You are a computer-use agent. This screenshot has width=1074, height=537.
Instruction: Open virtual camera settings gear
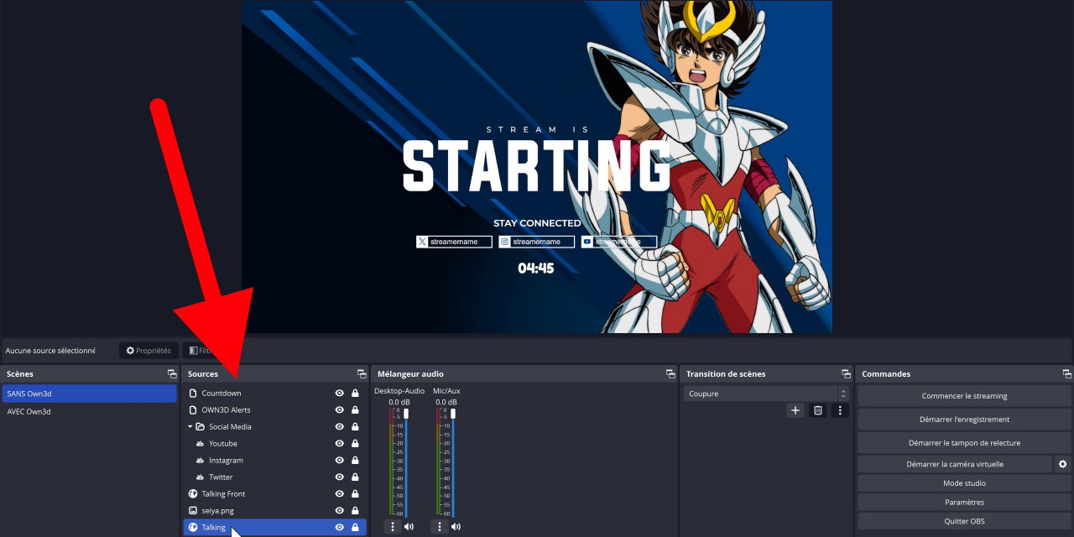(1062, 464)
